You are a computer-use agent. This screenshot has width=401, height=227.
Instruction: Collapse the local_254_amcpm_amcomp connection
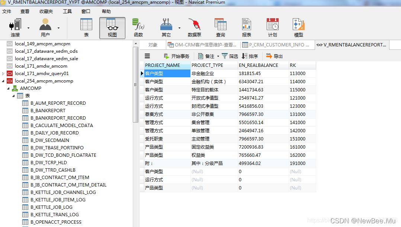[3, 81]
